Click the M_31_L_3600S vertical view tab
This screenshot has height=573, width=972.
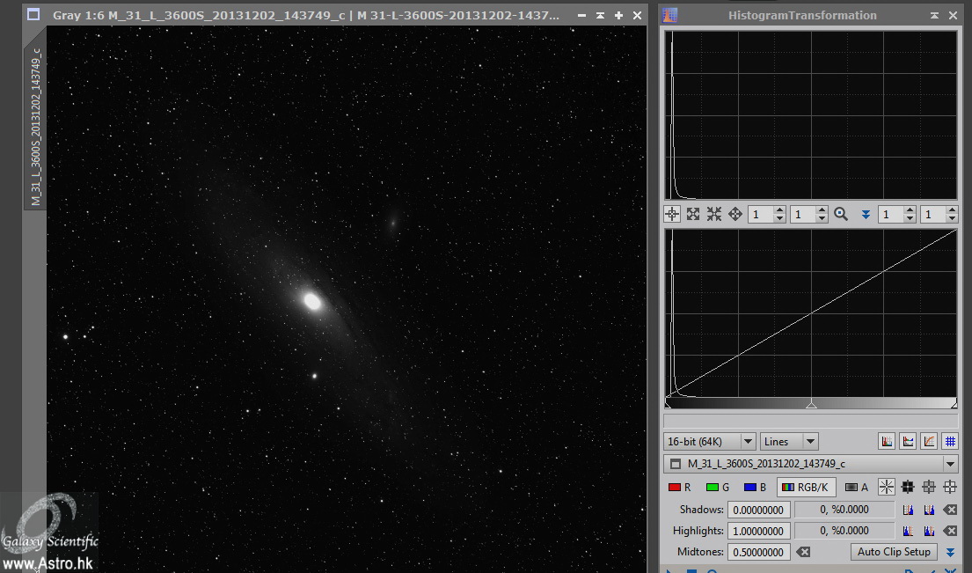(x=35, y=123)
